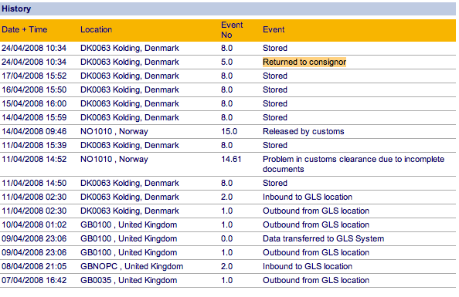Screen dimensions: 459x297
Task: Click the GBNOPC, United Kingdom location
Action: click(x=131, y=266)
